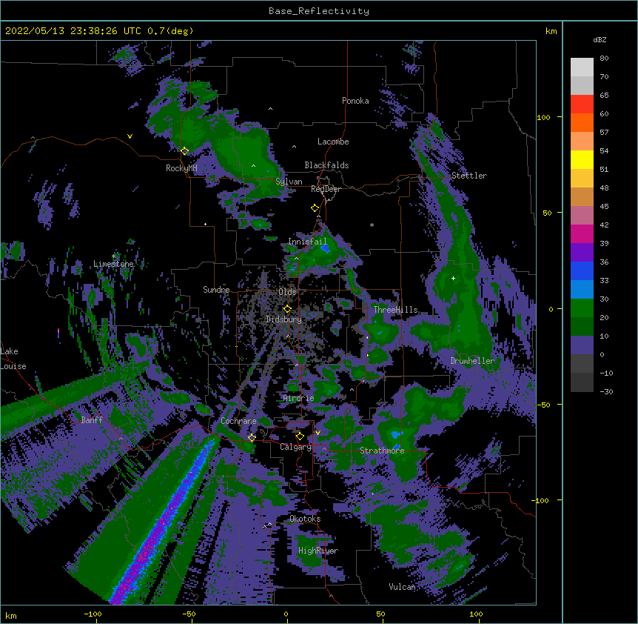Click the -30 value in the dBZ legend
Image resolution: width=638 pixels, height=624 pixels.
pos(606,392)
